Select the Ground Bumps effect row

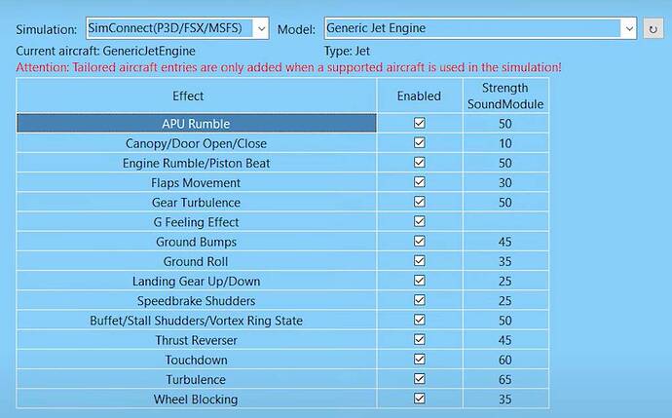197,242
